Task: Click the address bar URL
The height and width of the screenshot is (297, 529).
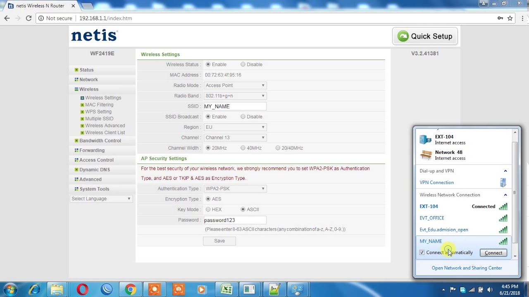Action: point(105,18)
